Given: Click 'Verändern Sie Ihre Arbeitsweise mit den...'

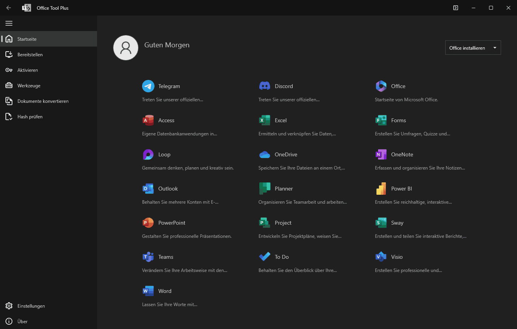Looking at the screenshot, I should (x=185, y=270).
